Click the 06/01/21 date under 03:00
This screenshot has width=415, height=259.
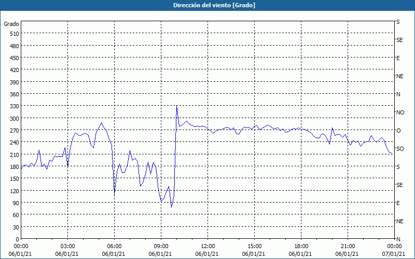click(67, 254)
